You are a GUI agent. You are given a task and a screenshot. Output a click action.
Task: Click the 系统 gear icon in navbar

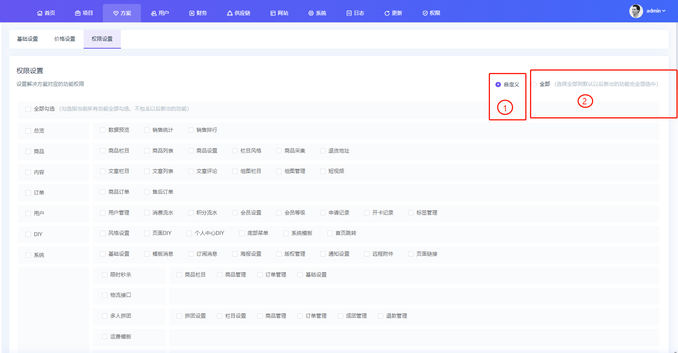pyautogui.click(x=311, y=13)
